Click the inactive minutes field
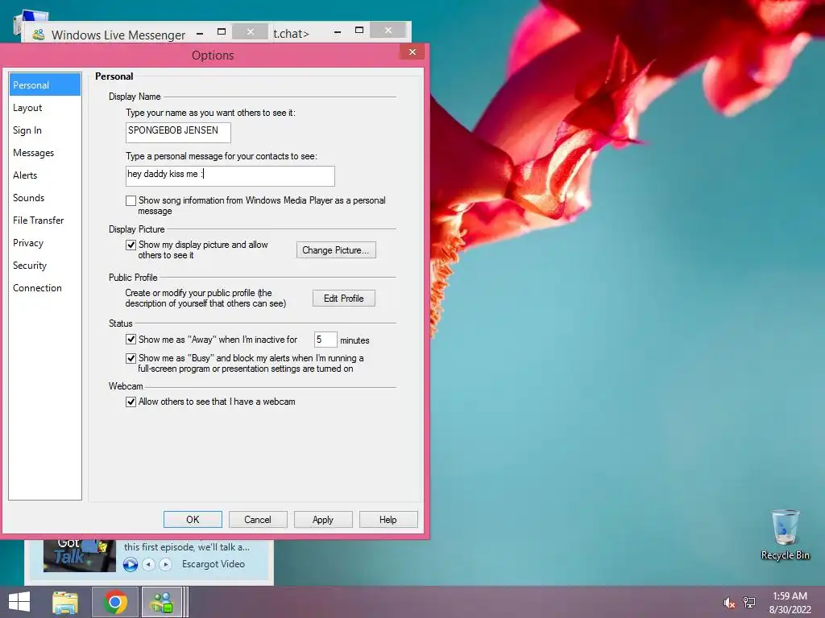This screenshot has width=825, height=618. click(x=325, y=340)
